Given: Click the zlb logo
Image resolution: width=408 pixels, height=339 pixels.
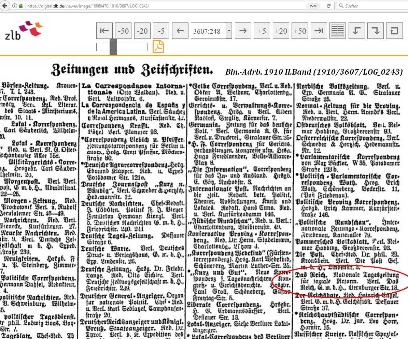Looking at the screenshot, I should (24, 30).
